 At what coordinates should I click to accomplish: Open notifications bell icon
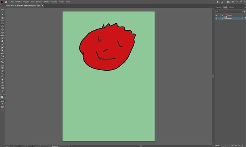(218, 2)
